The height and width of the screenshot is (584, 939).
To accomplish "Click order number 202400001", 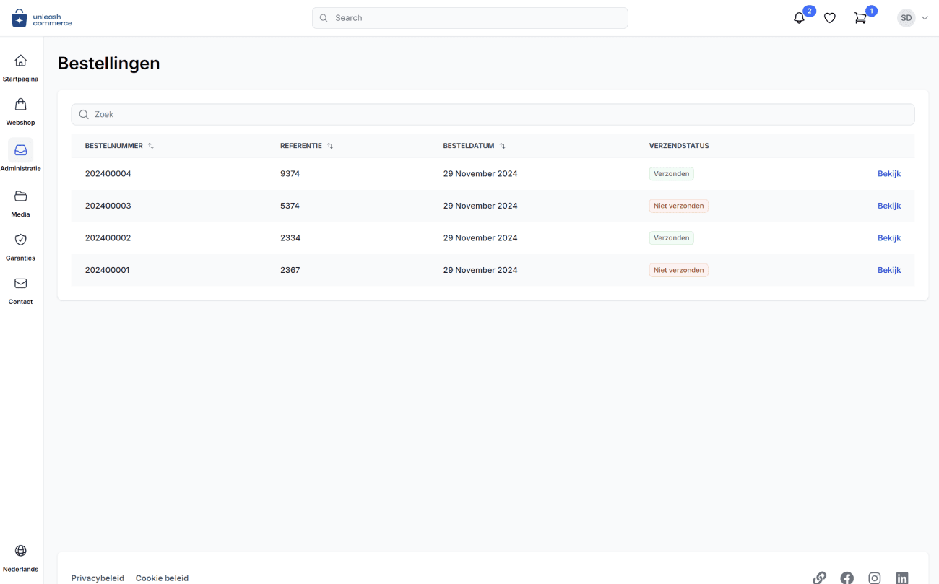I will 108,270.
